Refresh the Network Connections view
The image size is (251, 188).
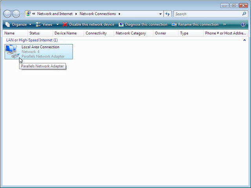(x=167, y=14)
